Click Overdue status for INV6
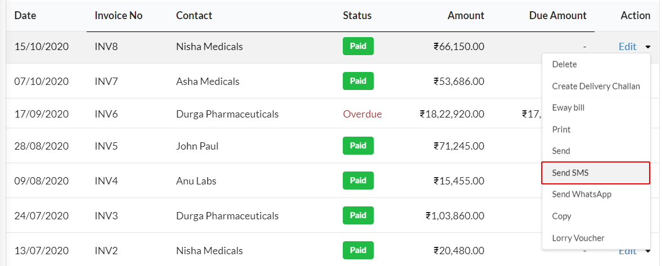662x266 pixels. [x=362, y=114]
